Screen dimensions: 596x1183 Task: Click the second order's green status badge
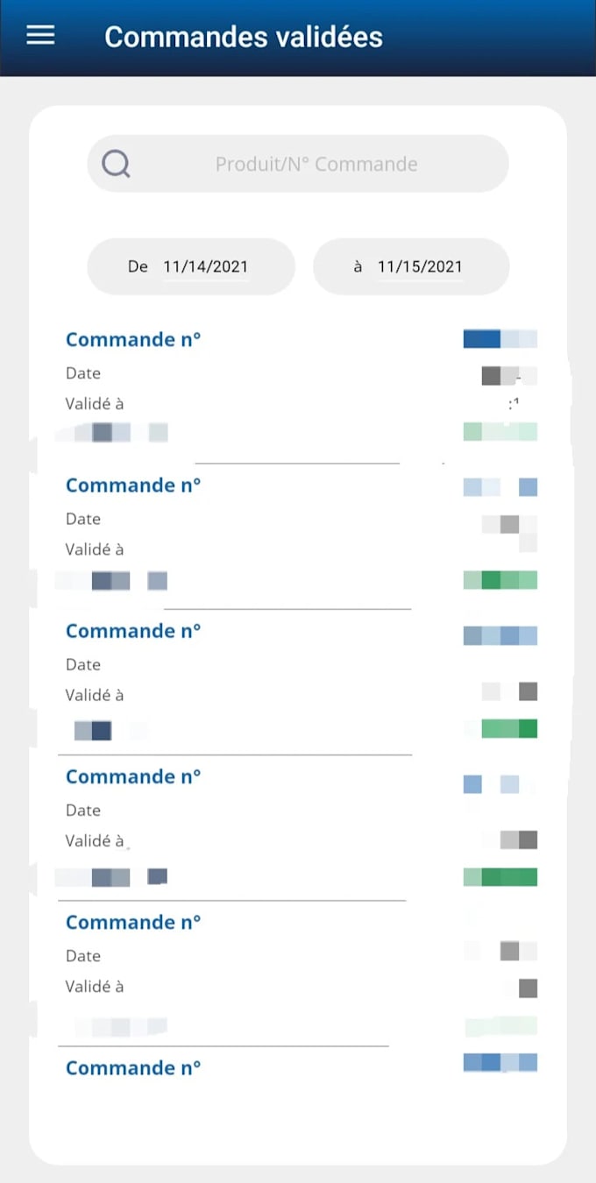click(500, 580)
